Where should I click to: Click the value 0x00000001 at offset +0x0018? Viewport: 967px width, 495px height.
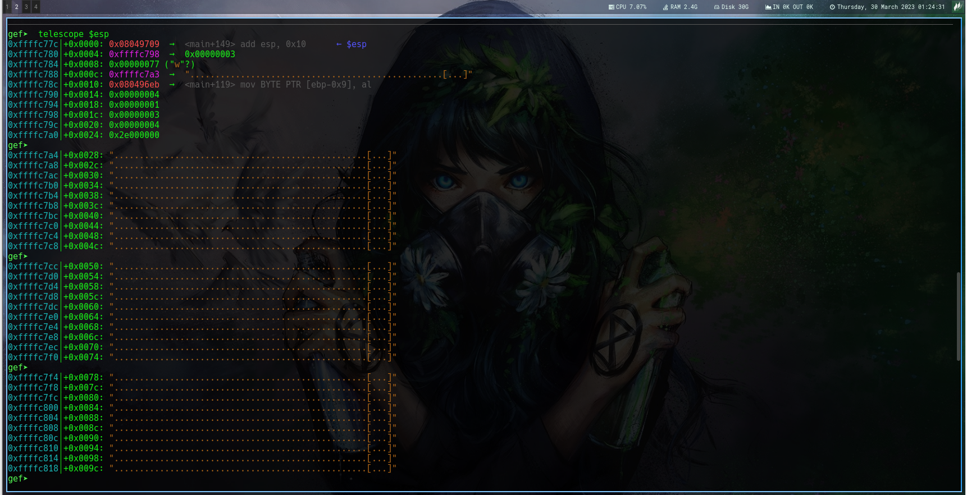(134, 105)
